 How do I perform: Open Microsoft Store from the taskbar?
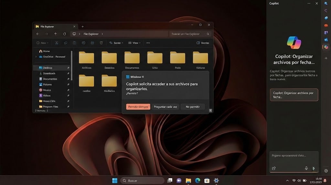pyautogui.click(x=207, y=180)
